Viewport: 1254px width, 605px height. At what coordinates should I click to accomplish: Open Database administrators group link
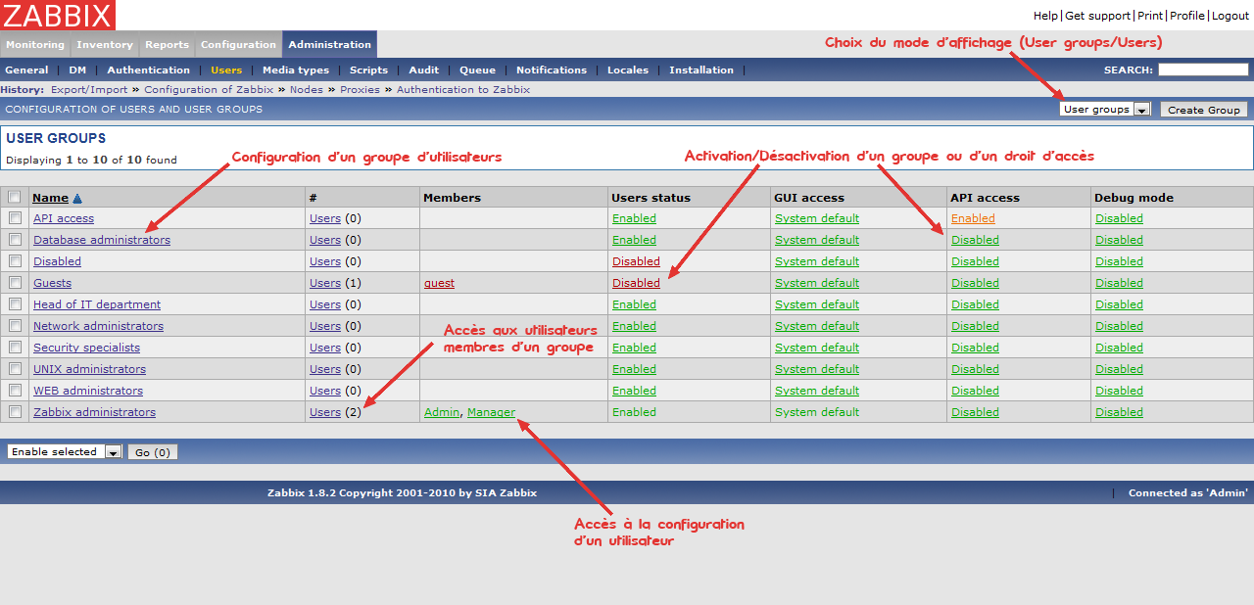click(x=102, y=240)
